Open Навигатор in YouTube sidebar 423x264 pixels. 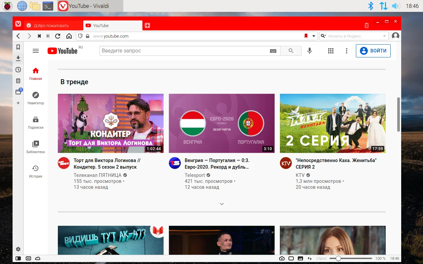pyautogui.click(x=36, y=98)
